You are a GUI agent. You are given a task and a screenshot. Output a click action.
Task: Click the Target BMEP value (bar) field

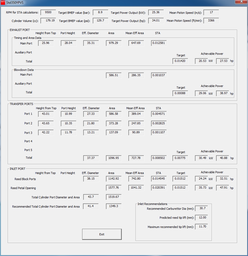100,12
